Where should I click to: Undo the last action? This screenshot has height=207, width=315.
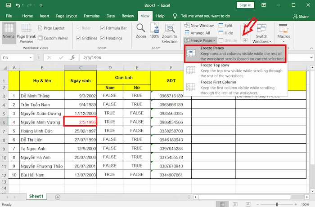click(18, 5)
